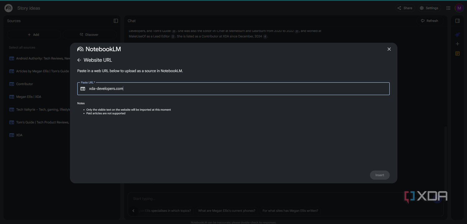Screen dimensions: 467x224
Task: Click the Share button
Action: pyautogui.click(x=405, y=8)
